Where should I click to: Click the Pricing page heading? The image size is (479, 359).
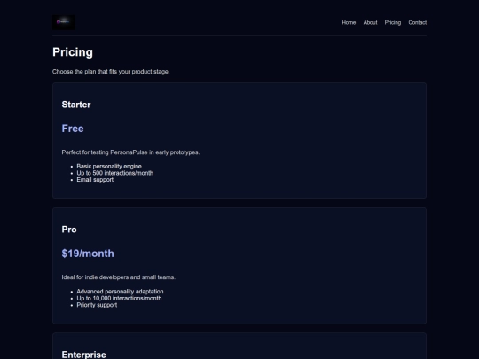coord(73,52)
